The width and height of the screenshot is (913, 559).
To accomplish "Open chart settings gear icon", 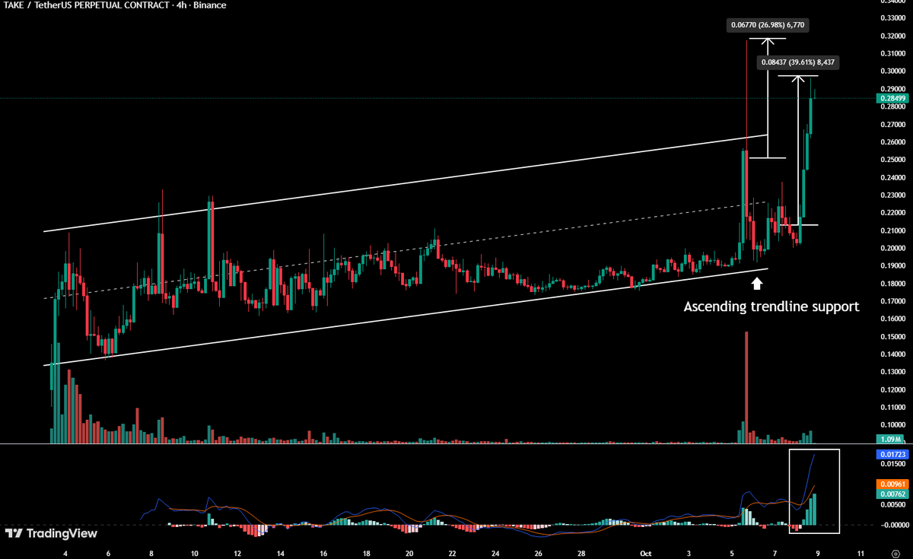I will (x=895, y=554).
